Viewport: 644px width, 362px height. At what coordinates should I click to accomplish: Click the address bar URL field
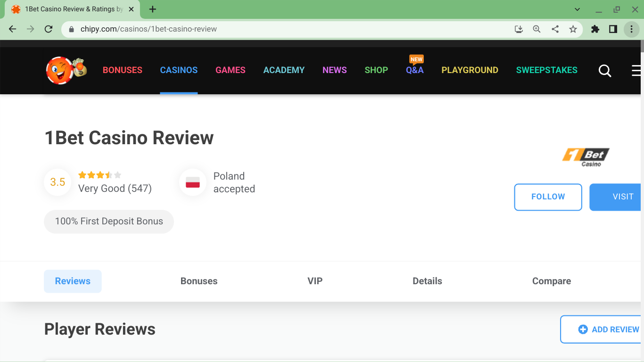click(x=283, y=29)
